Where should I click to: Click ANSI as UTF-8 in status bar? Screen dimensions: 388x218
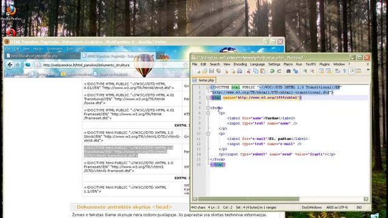337,207
